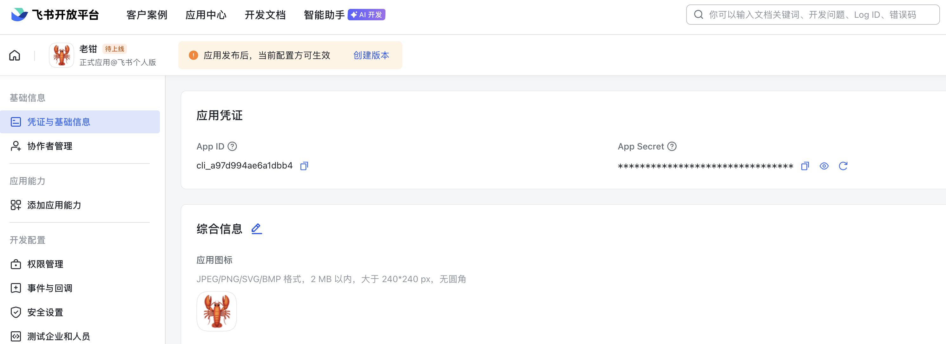Click the 飞书开放平台 title text

[x=66, y=15]
